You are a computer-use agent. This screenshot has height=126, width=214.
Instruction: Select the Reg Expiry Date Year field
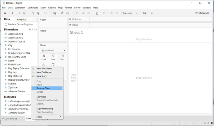point(19,68)
